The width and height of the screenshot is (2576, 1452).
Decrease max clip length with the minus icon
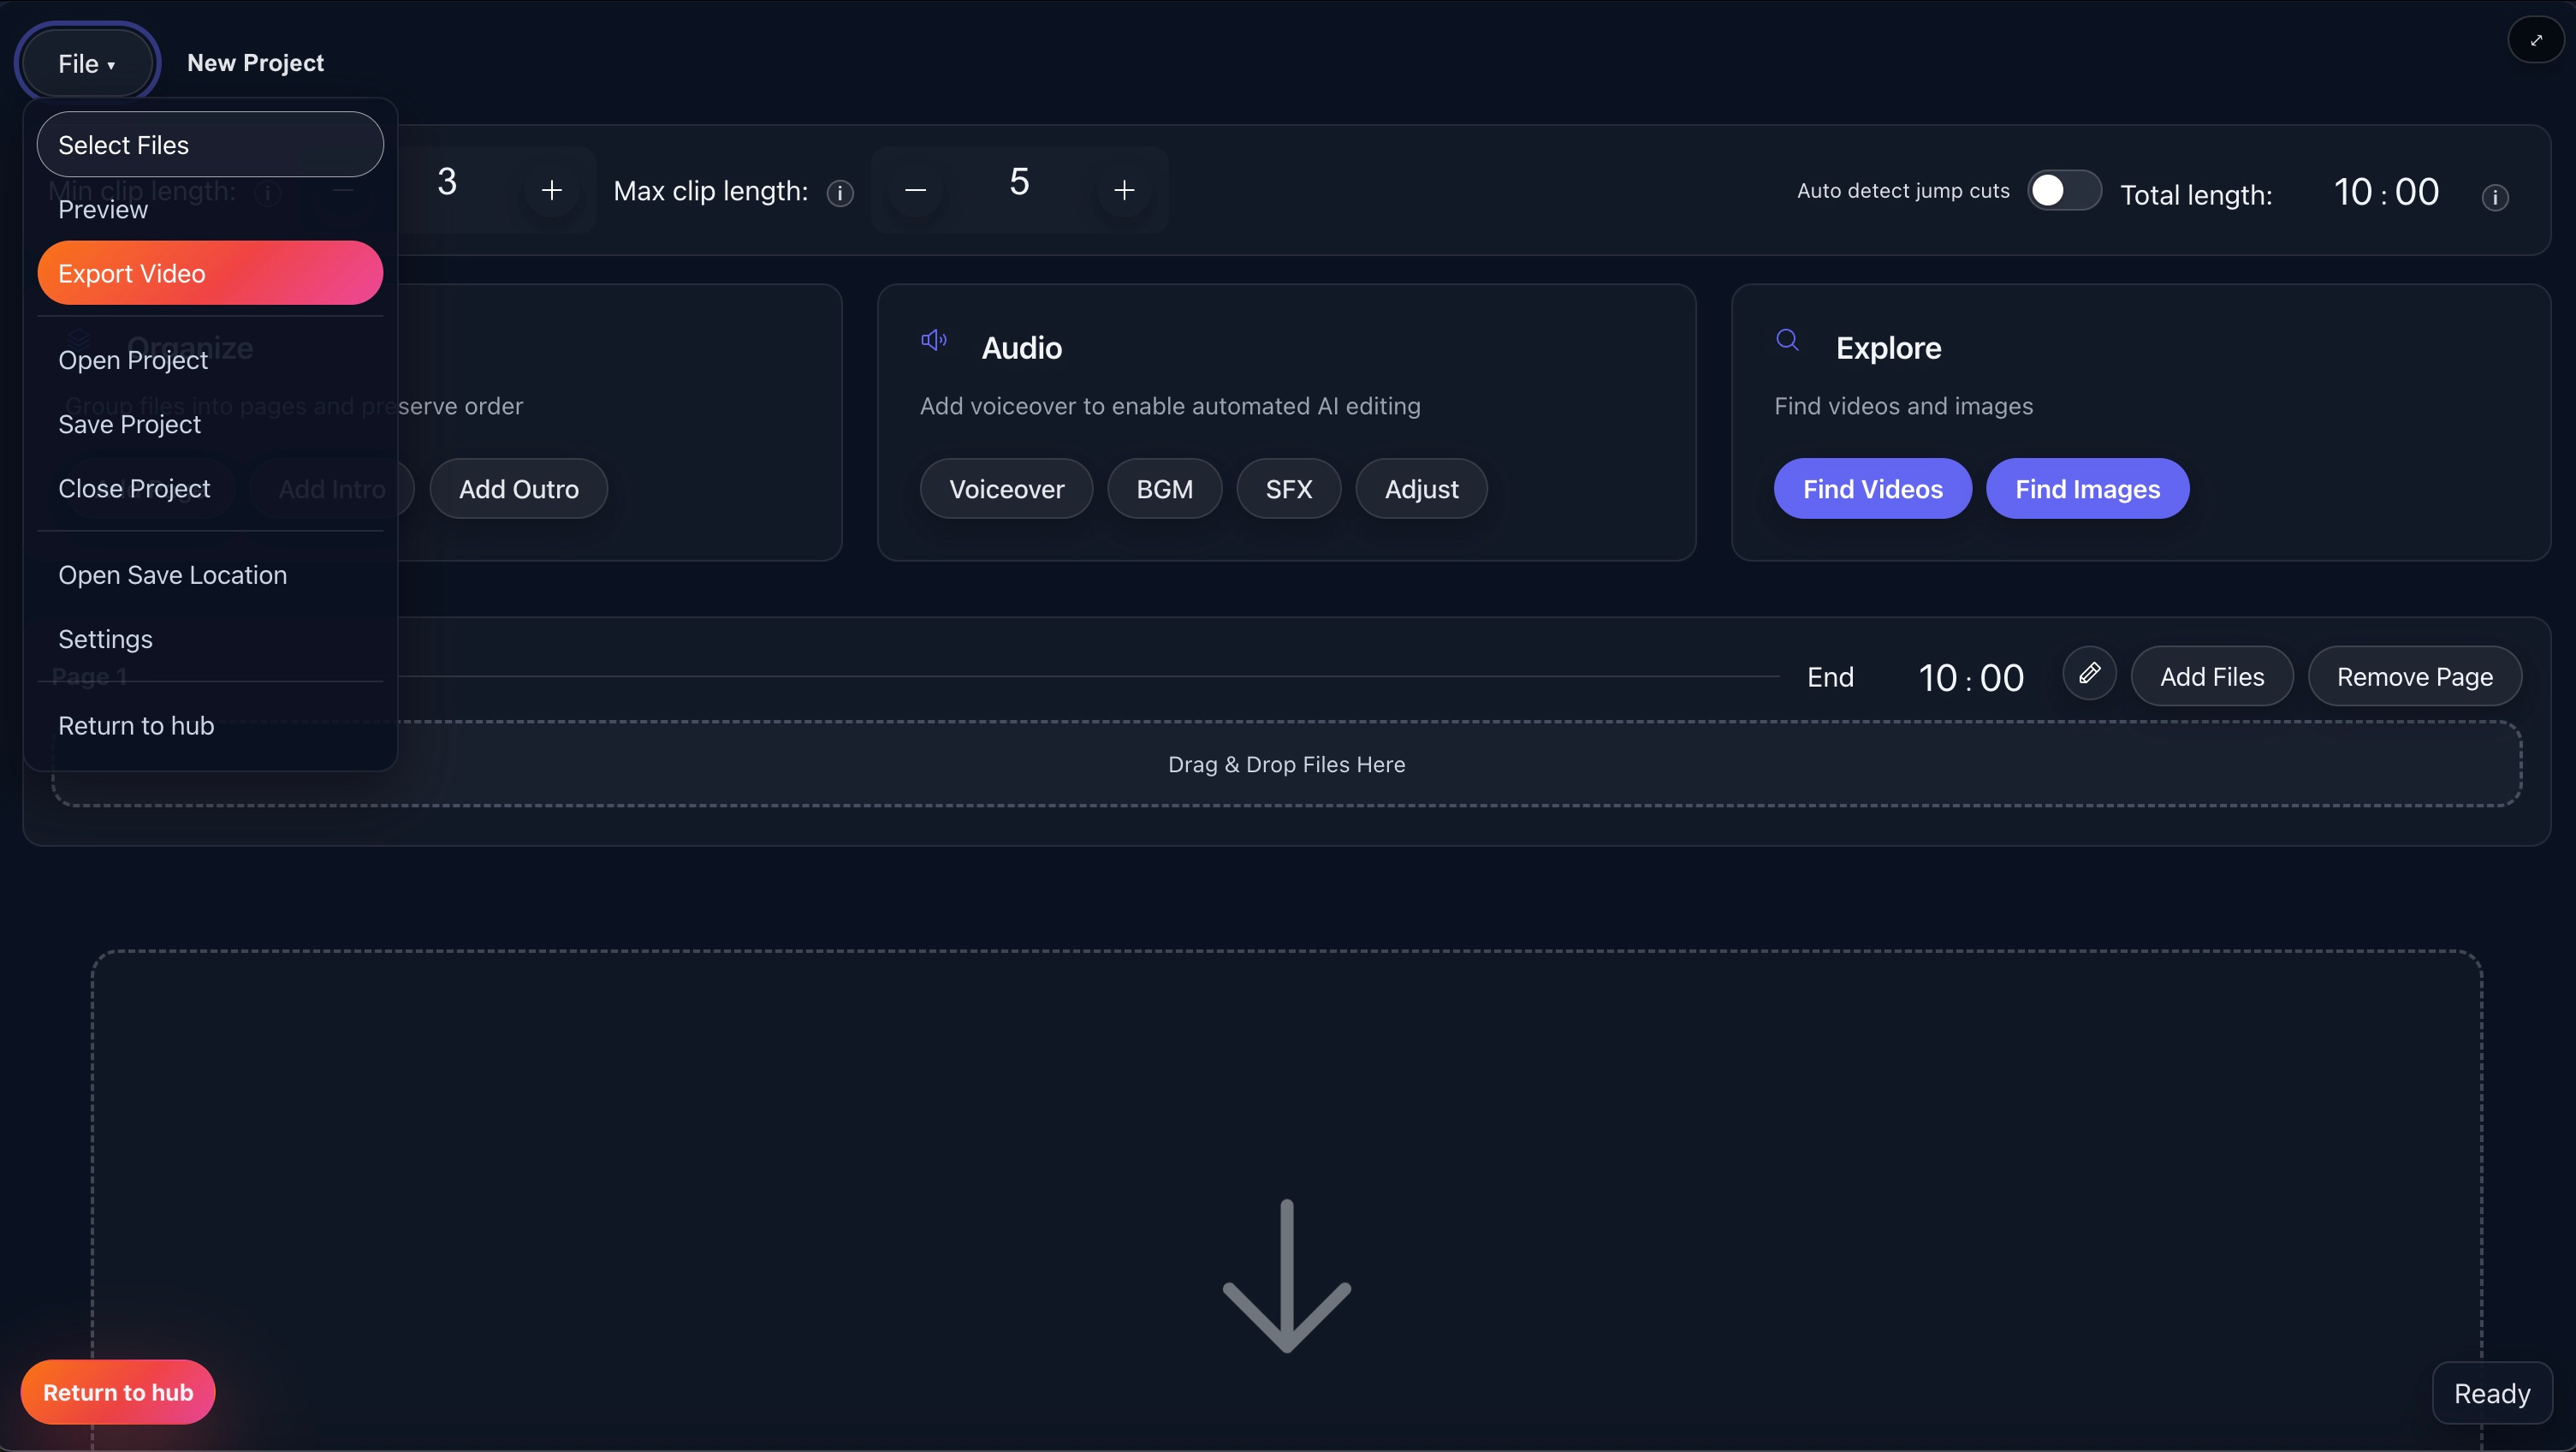tap(915, 190)
